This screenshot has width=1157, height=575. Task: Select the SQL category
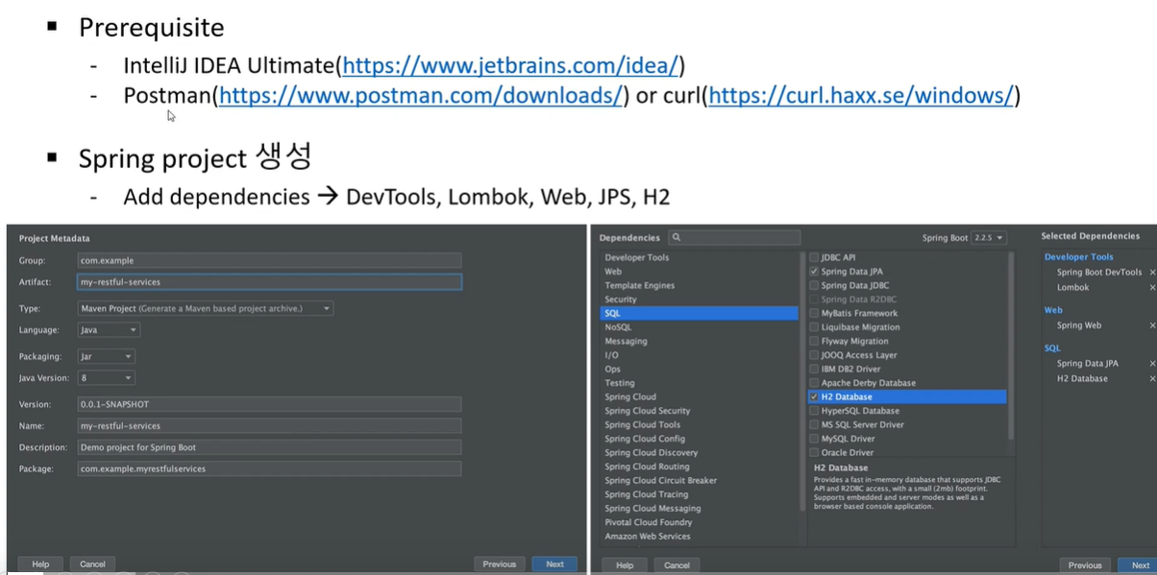[699, 313]
